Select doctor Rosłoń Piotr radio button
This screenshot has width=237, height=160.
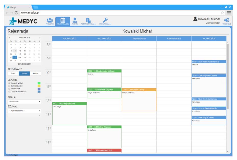pos(9,89)
